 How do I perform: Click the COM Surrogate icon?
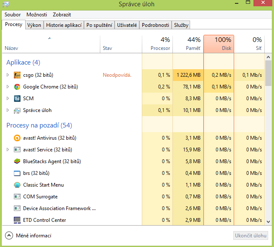(17, 197)
